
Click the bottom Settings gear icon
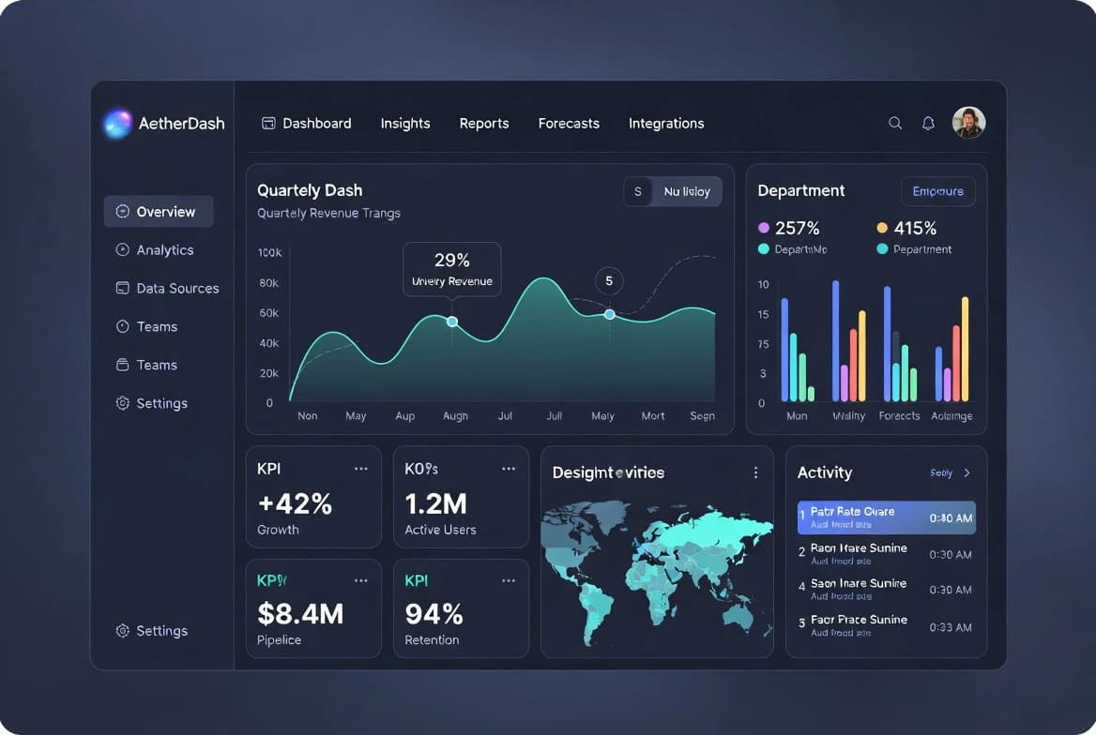pos(122,631)
